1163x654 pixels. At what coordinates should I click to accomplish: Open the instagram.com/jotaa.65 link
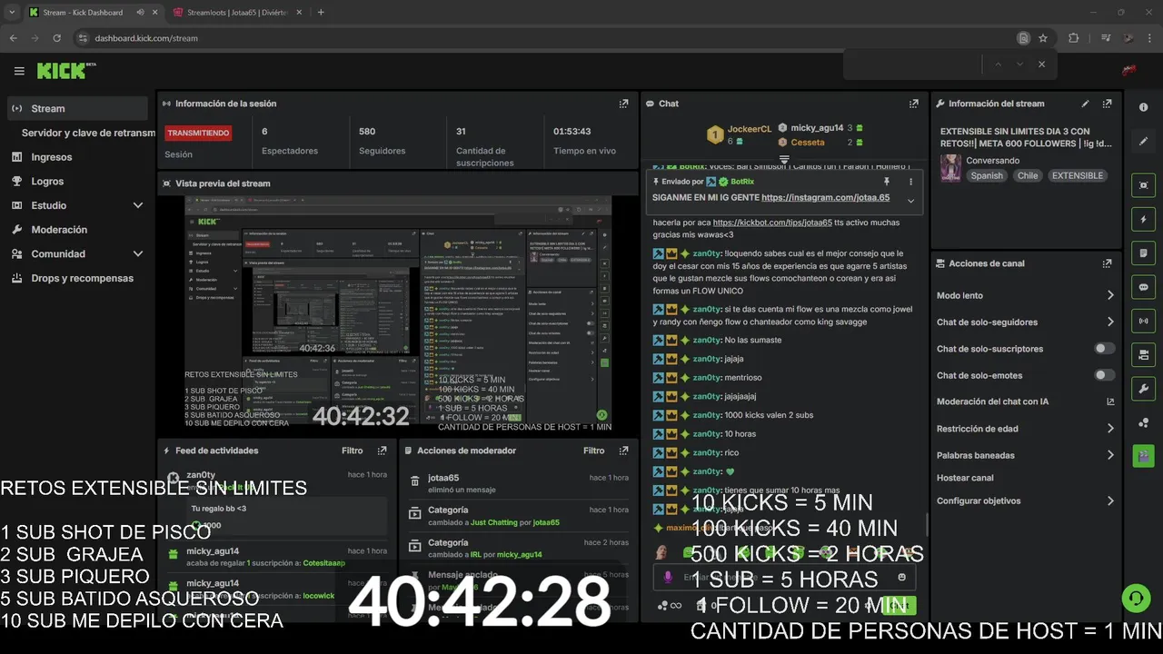[826, 197]
